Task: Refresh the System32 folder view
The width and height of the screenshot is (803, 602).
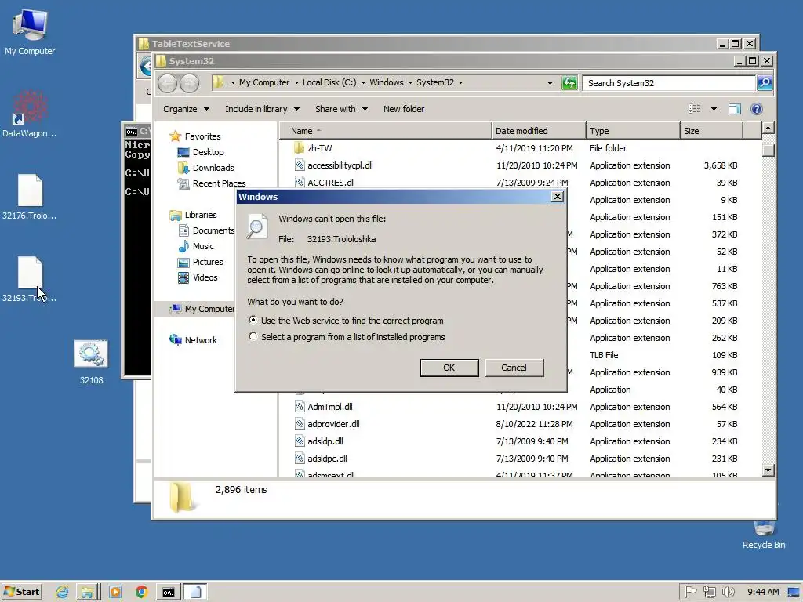Action: (x=569, y=83)
